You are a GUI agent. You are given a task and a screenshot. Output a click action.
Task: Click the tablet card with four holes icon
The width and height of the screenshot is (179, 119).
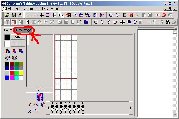click(x=36, y=15)
